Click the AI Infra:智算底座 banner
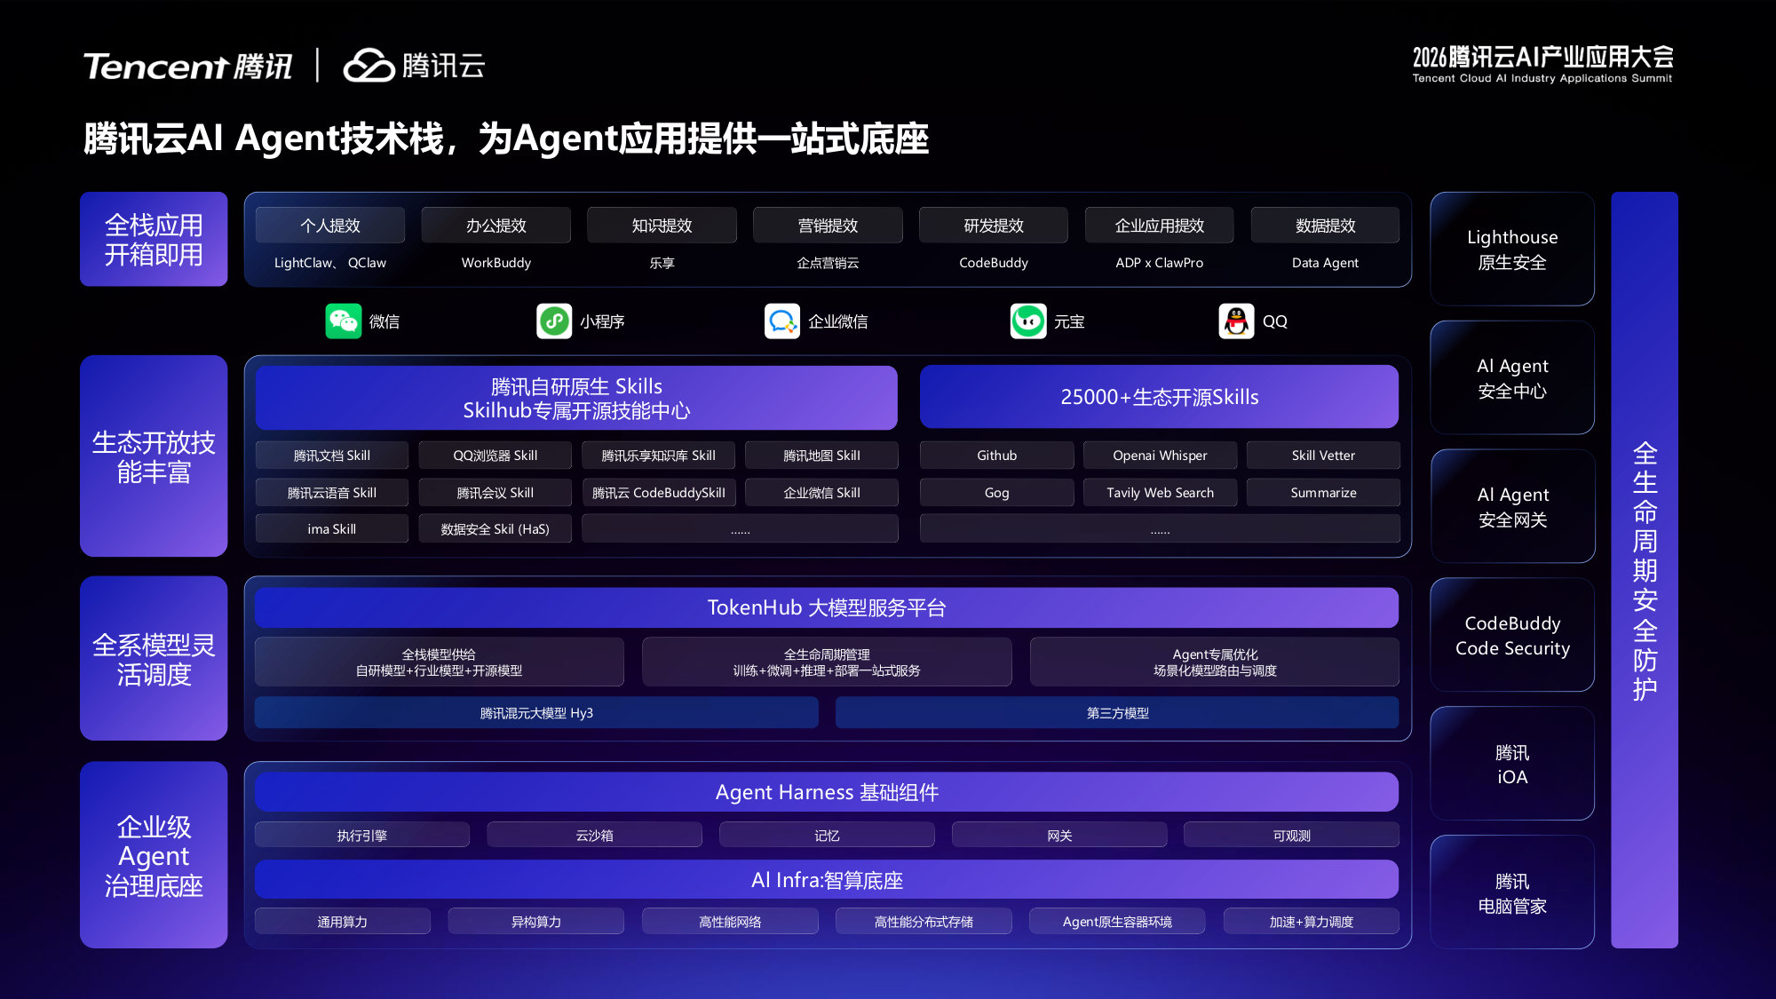Viewport: 1776px width, 999px height. tap(827, 880)
